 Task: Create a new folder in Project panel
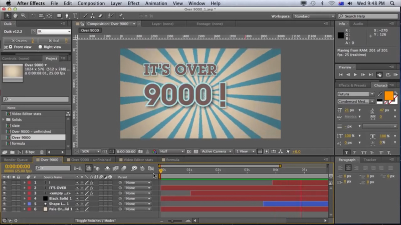pyautogui.click(x=12, y=152)
